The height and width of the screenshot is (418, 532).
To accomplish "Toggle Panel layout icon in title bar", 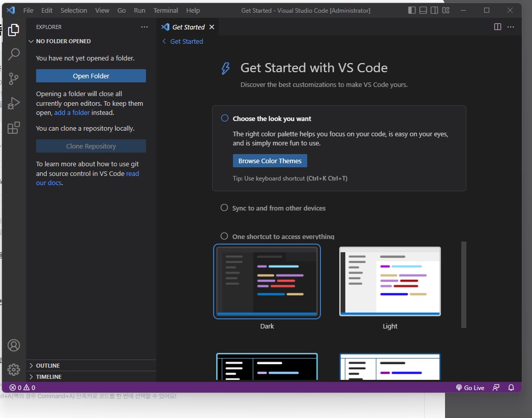I will [x=423, y=10].
